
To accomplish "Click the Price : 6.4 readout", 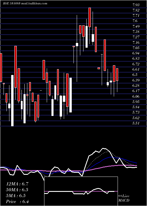I will point(17,202).
